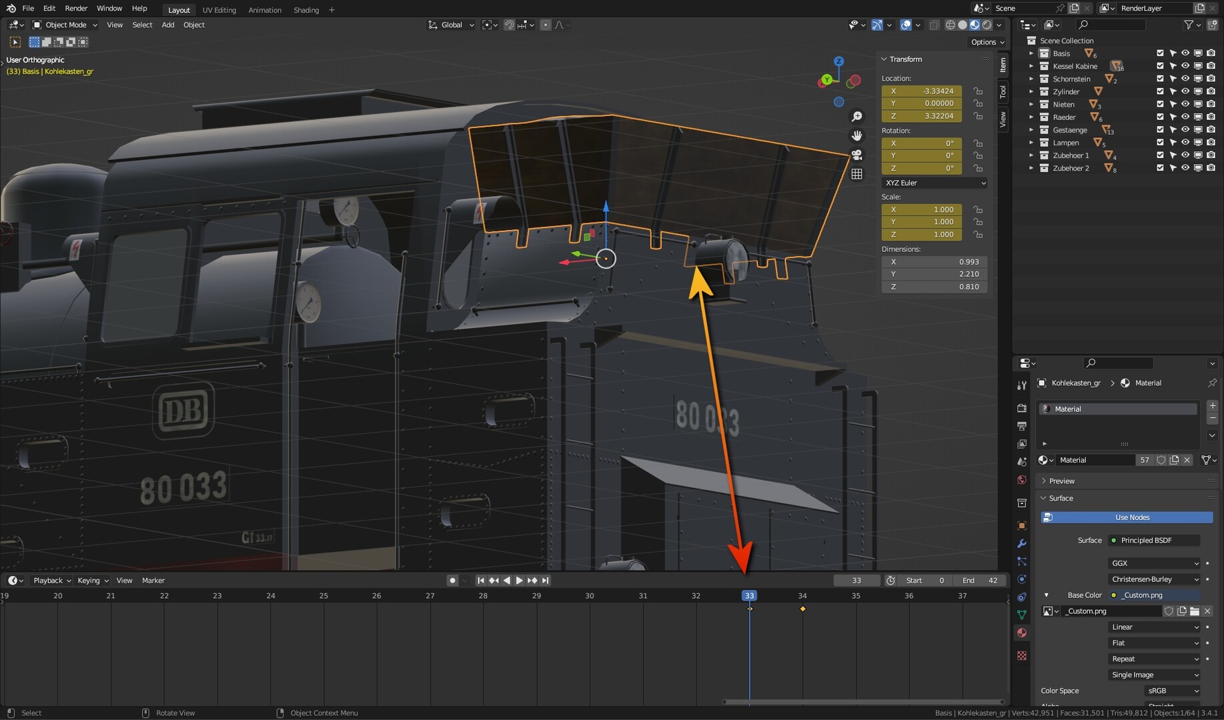Jump to the timeline start frame
This screenshot has width=1224, height=720.
[480, 581]
